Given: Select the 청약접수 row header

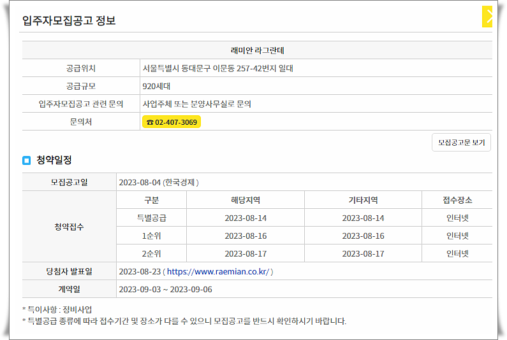Looking at the screenshot, I should (x=70, y=227).
